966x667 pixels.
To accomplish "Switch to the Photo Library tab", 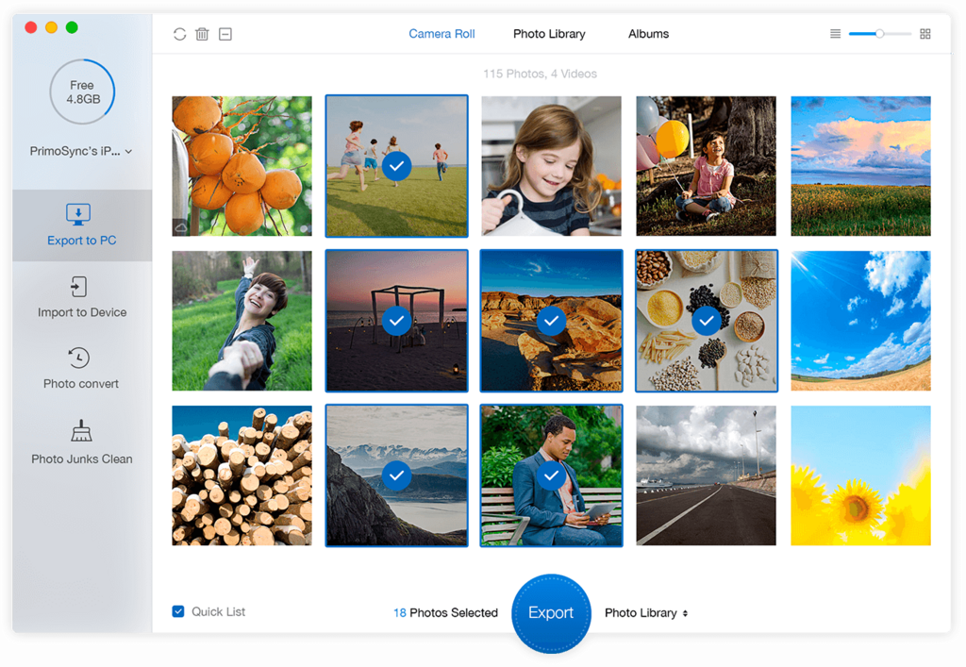I will point(549,33).
